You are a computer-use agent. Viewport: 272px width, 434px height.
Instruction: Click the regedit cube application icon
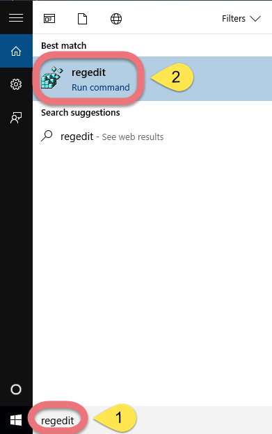point(52,77)
